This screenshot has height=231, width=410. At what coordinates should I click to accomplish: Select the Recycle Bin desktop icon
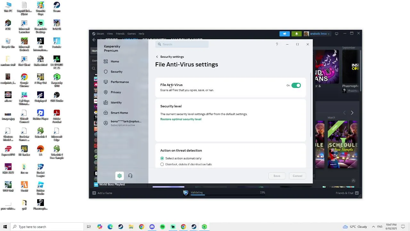click(x=8, y=43)
